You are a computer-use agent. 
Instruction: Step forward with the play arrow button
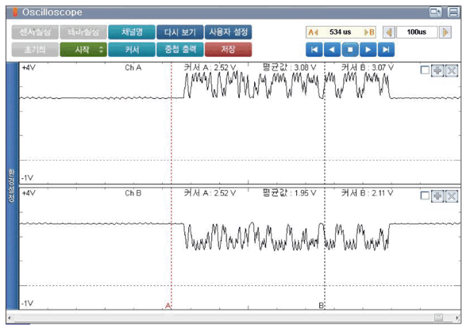click(x=368, y=49)
